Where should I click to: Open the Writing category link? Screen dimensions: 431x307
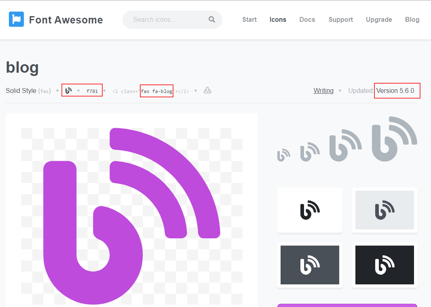323,90
